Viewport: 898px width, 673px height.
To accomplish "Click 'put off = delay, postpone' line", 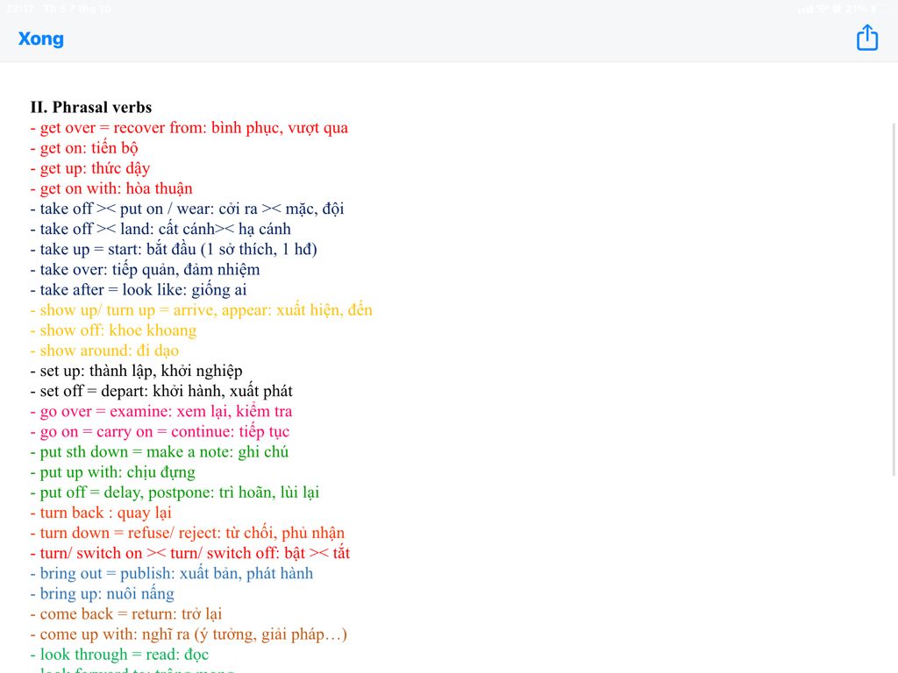I will coord(175,492).
